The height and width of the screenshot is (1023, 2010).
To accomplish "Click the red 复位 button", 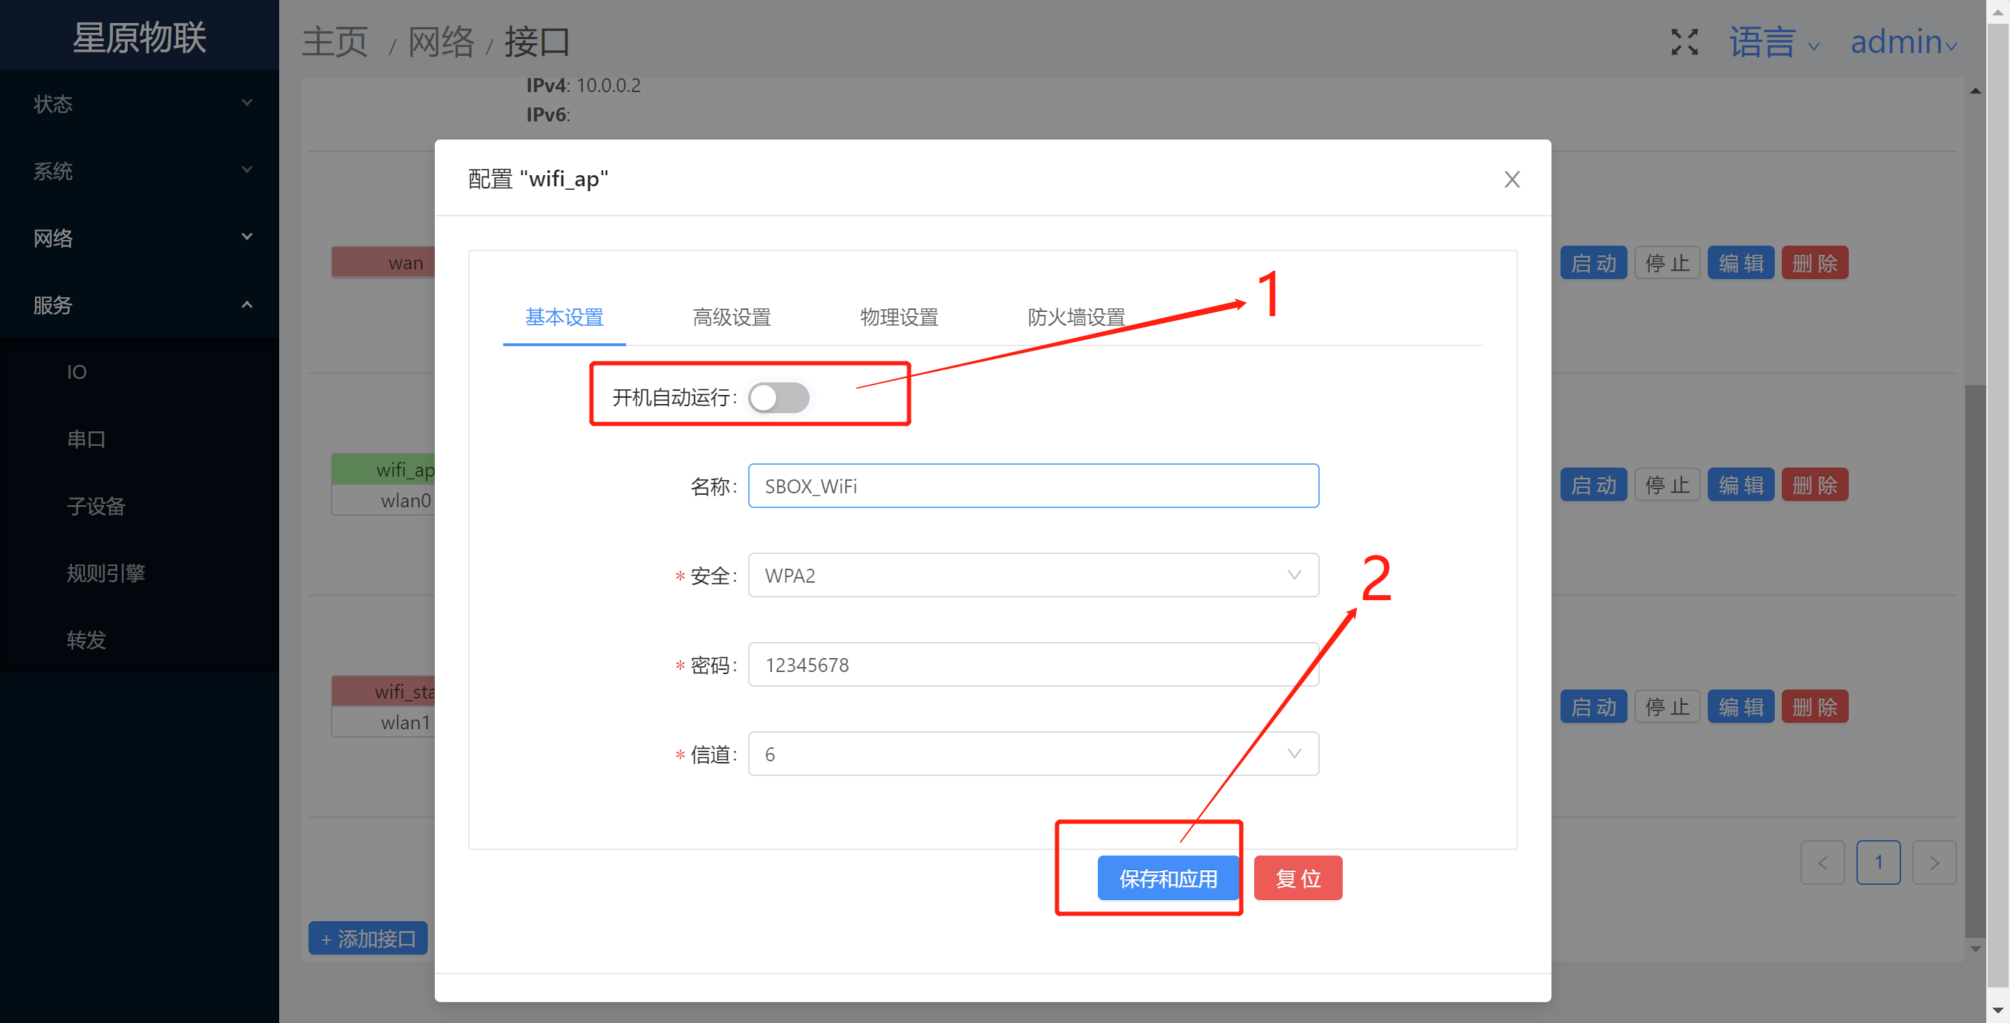I will click(x=1297, y=879).
